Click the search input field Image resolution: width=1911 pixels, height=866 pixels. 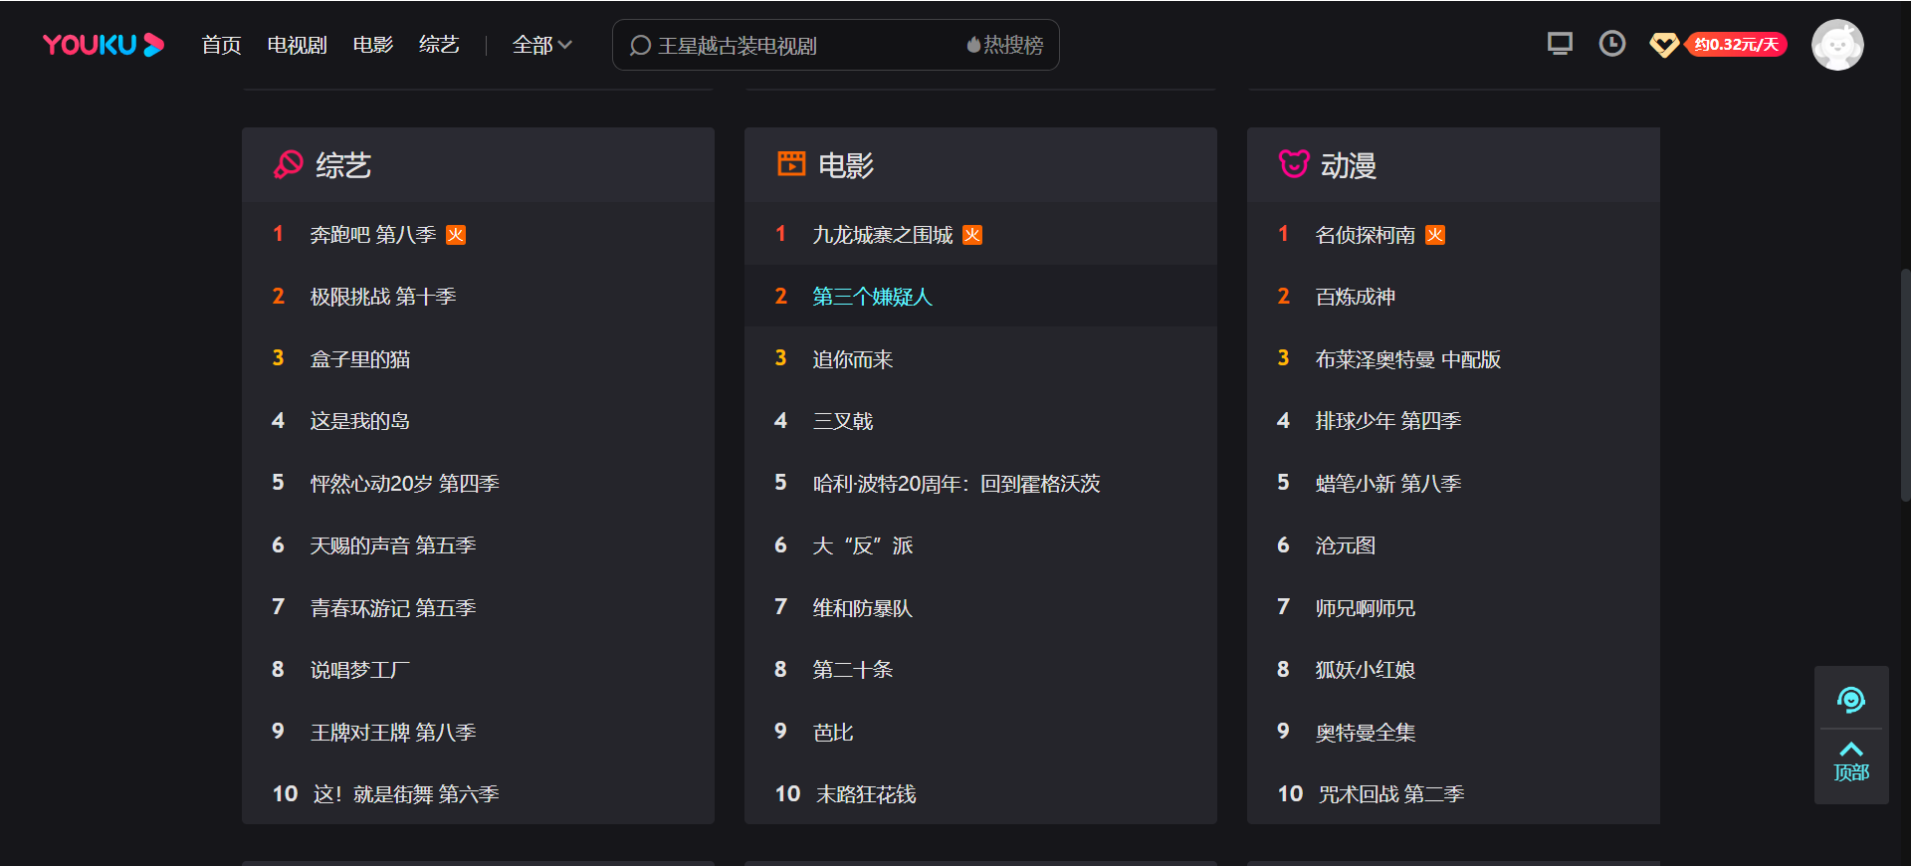click(x=796, y=46)
